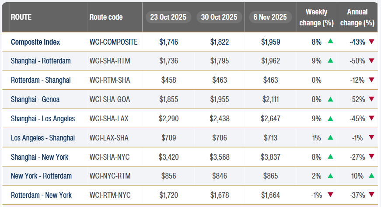Select the 30 Oct 2025 date header
This screenshot has height=207, width=381.
(x=219, y=17)
